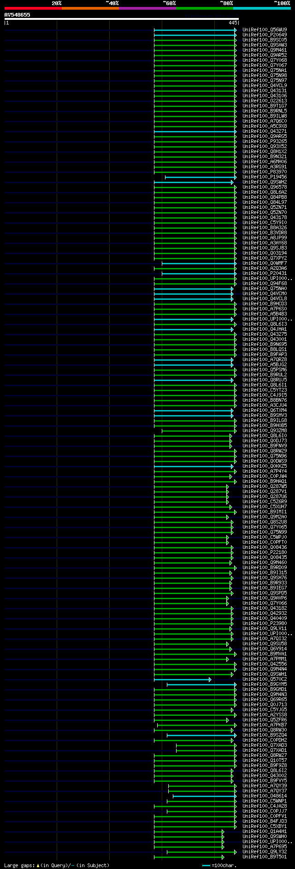Select label UniRef100_P22180

[x=265, y=552]
